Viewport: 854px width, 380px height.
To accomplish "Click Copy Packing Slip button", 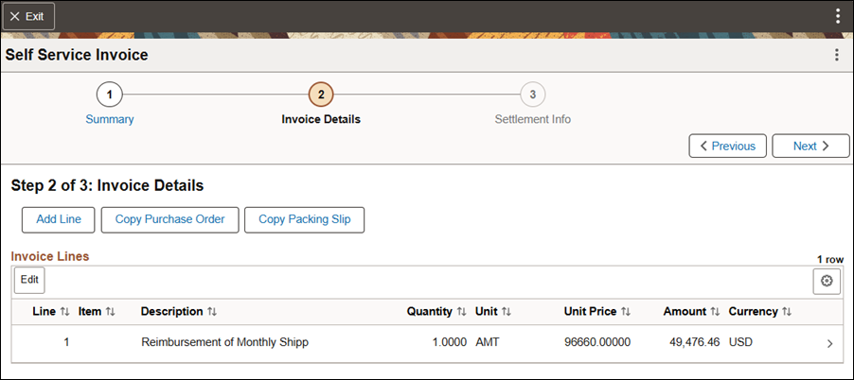I will pos(305,219).
